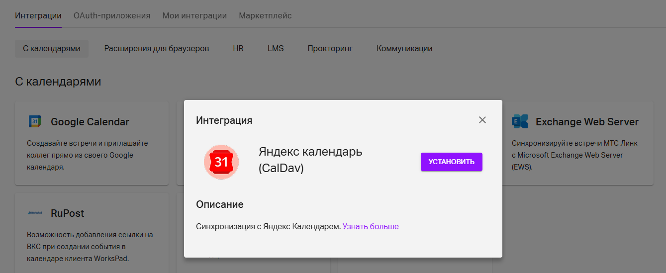
Task: Filter integrations by HR category
Action: pos(238,49)
